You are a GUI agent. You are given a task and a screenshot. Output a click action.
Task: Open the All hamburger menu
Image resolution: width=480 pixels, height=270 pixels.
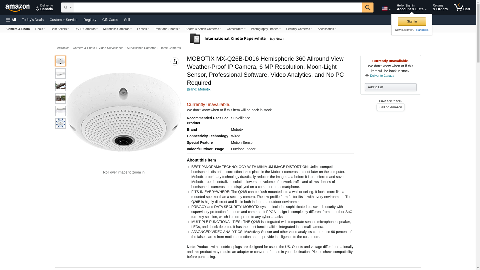point(11,20)
